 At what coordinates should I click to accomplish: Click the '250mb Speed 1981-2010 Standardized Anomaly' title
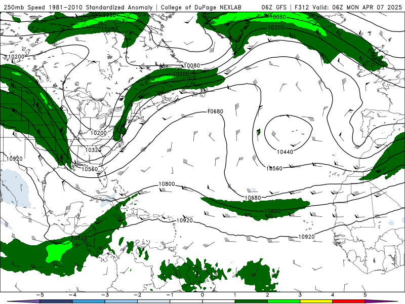pyautogui.click(x=78, y=7)
